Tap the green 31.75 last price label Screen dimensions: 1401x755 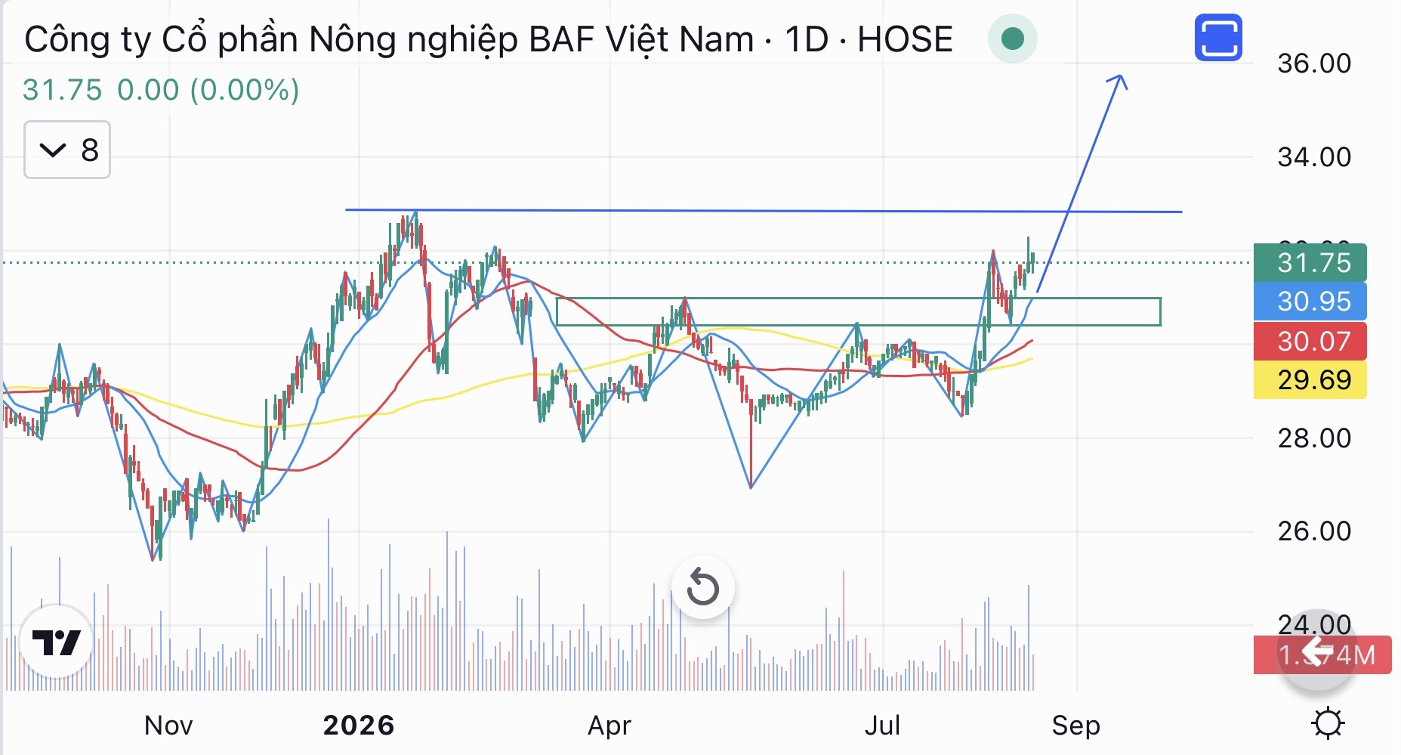point(1310,263)
